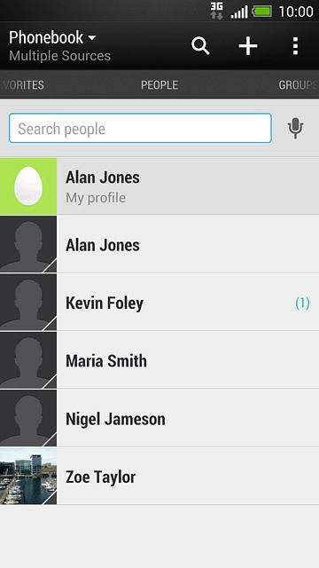This screenshot has height=568, width=319.
Task: Switch to the Favorites tab
Action: (23, 85)
